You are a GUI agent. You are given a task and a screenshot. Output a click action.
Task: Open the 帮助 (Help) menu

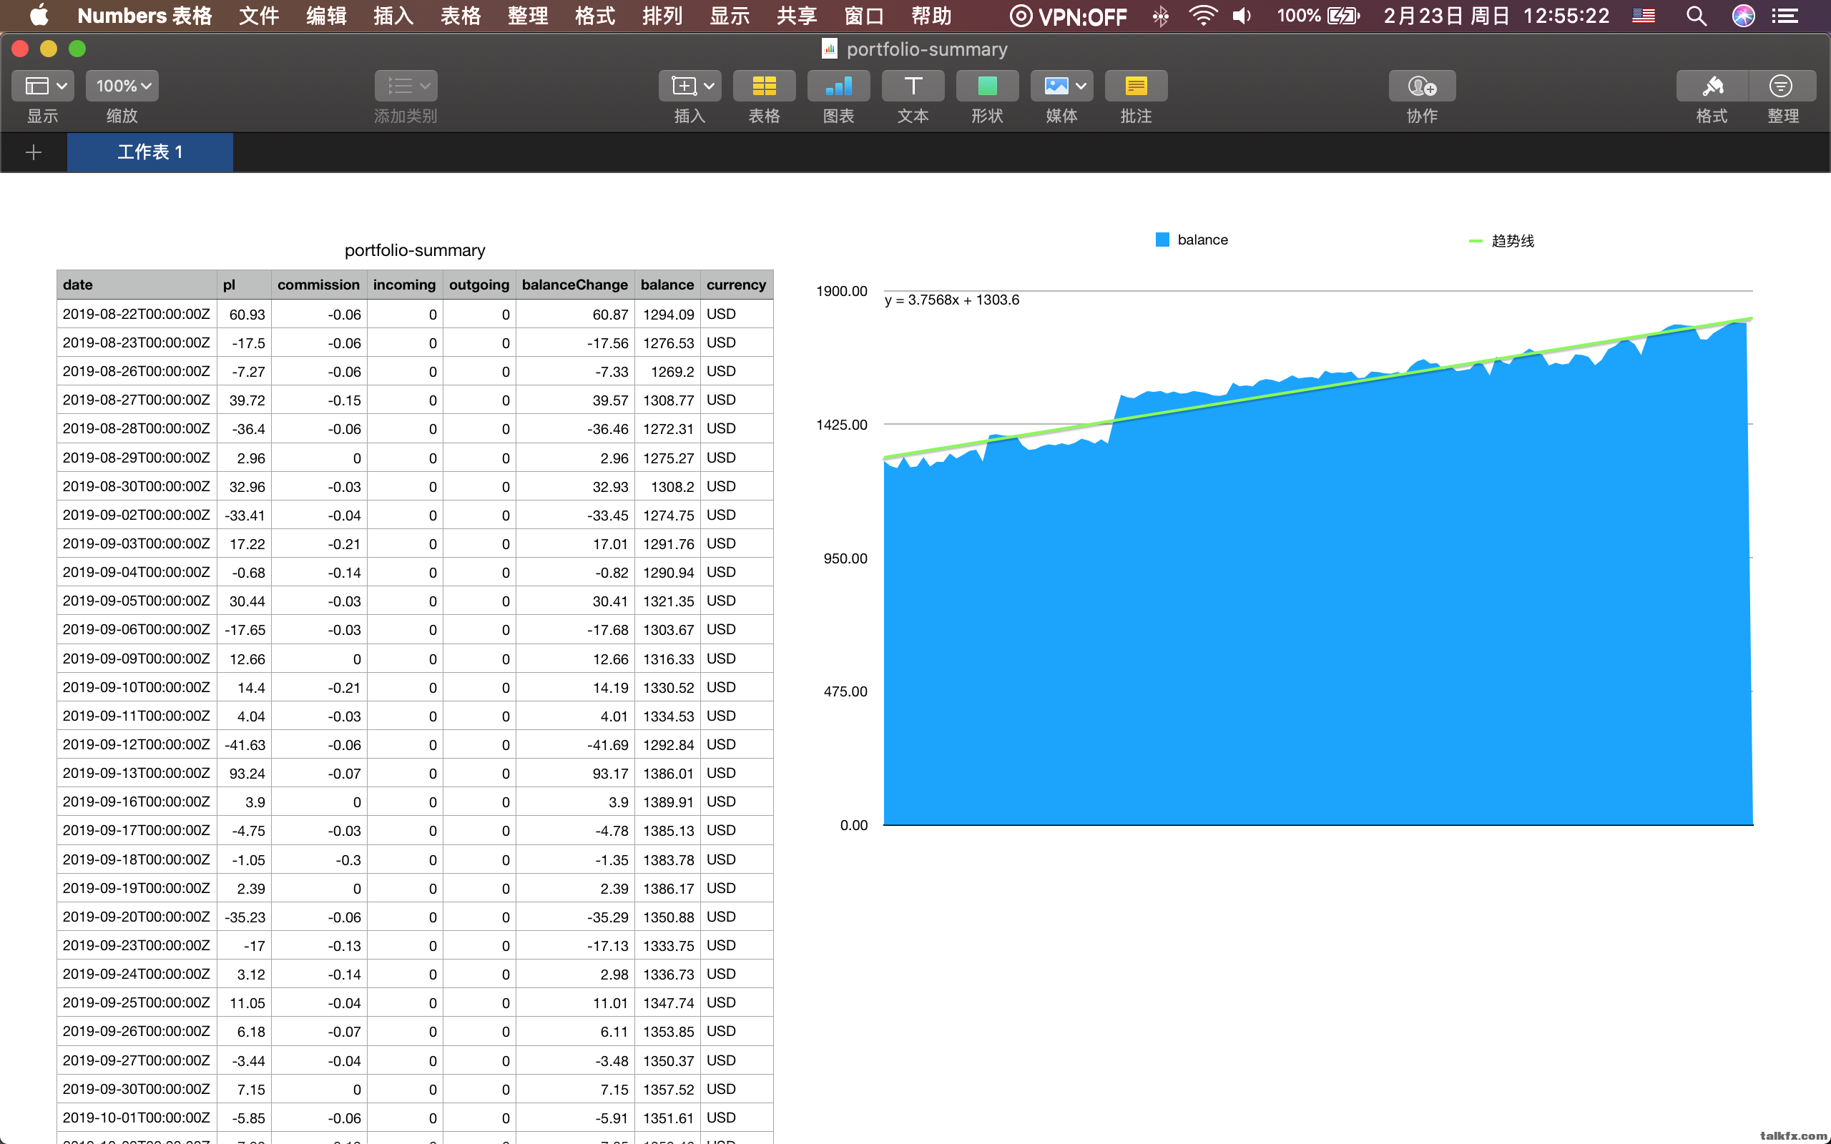click(931, 15)
